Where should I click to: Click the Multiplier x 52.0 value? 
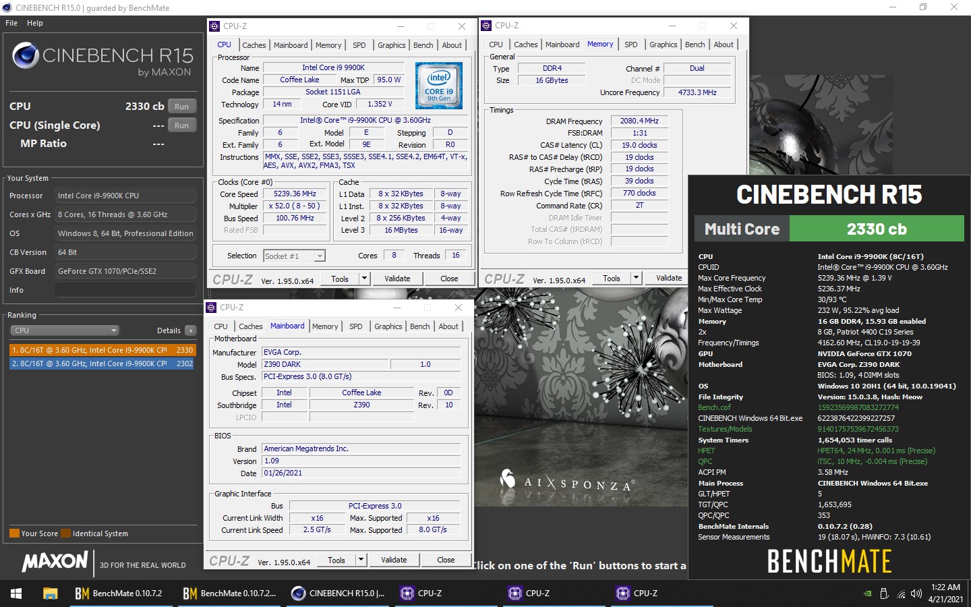pos(295,206)
